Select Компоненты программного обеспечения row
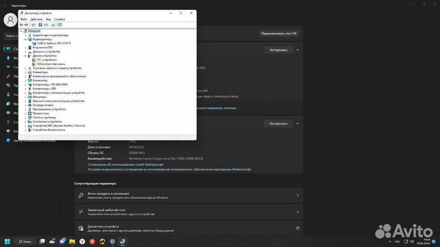 (59, 76)
